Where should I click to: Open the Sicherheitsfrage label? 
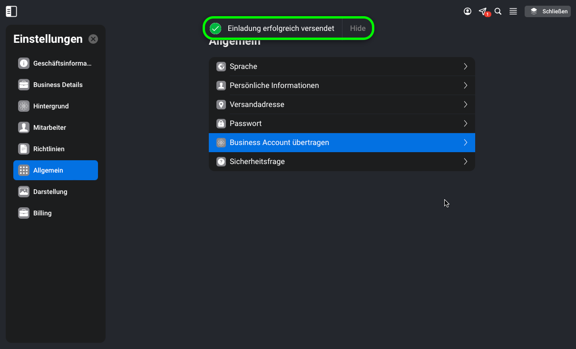(x=257, y=162)
